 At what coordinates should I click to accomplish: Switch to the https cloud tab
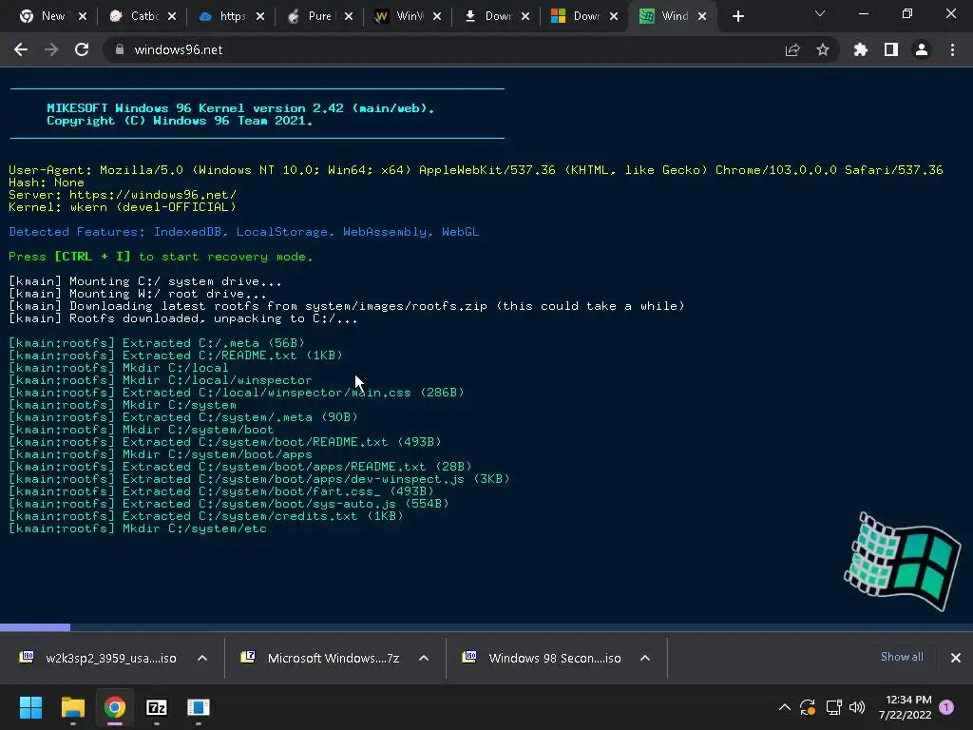click(x=230, y=16)
